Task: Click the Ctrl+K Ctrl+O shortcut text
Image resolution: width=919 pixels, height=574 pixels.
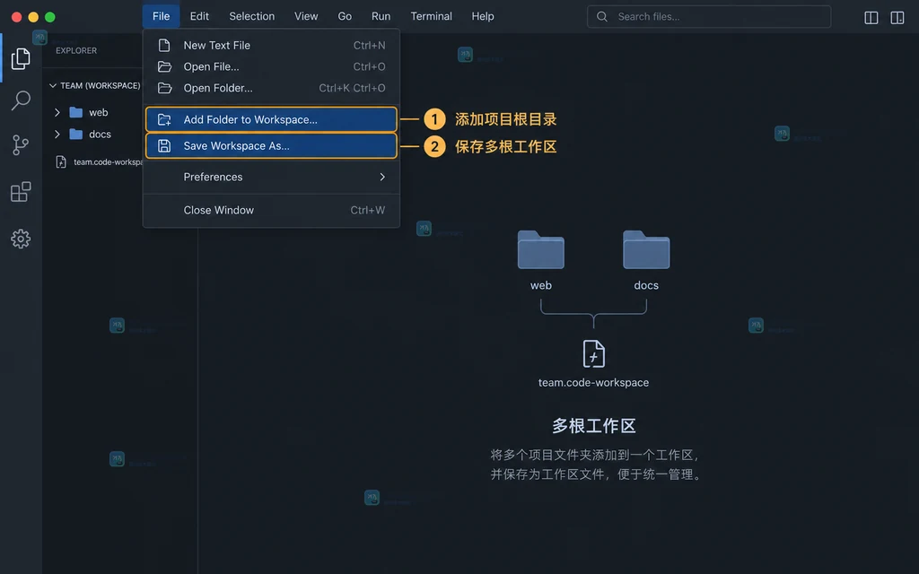Action: click(x=352, y=88)
